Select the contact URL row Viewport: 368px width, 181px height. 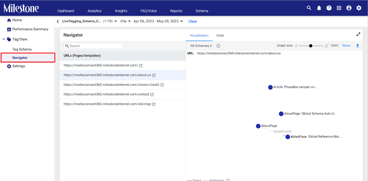pyautogui.click(x=123, y=94)
